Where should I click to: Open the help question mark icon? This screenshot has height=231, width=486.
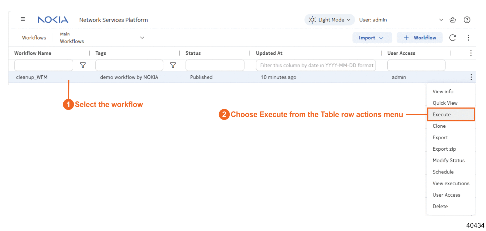coord(467,20)
